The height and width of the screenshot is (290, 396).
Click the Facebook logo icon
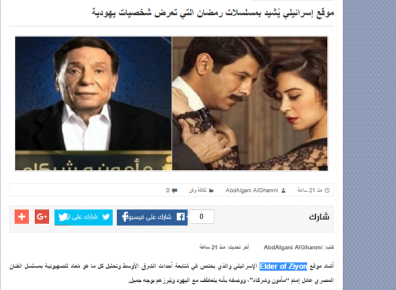[x=181, y=217]
